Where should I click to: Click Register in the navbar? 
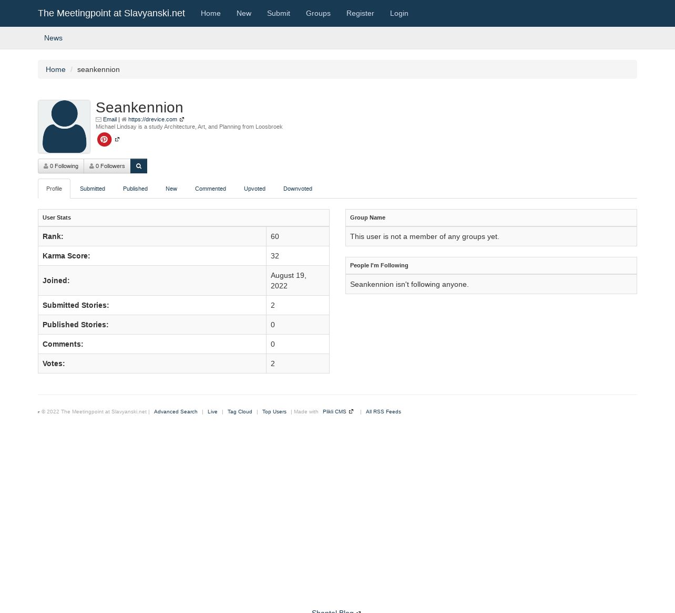[x=360, y=13]
